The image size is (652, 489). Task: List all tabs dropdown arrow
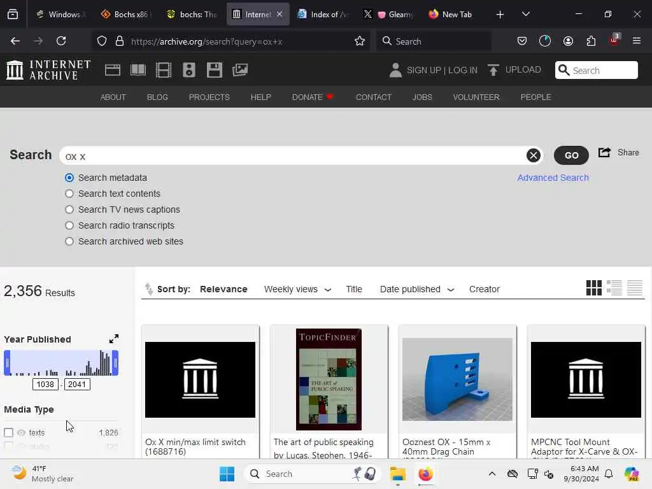point(525,14)
